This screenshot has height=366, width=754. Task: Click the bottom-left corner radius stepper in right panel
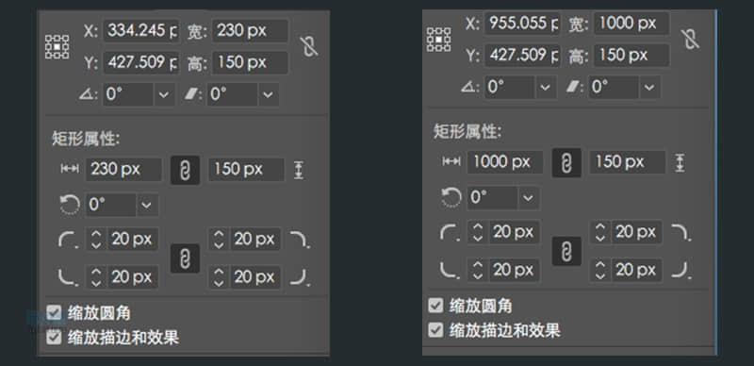pyautogui.click(x=478, y=270)
